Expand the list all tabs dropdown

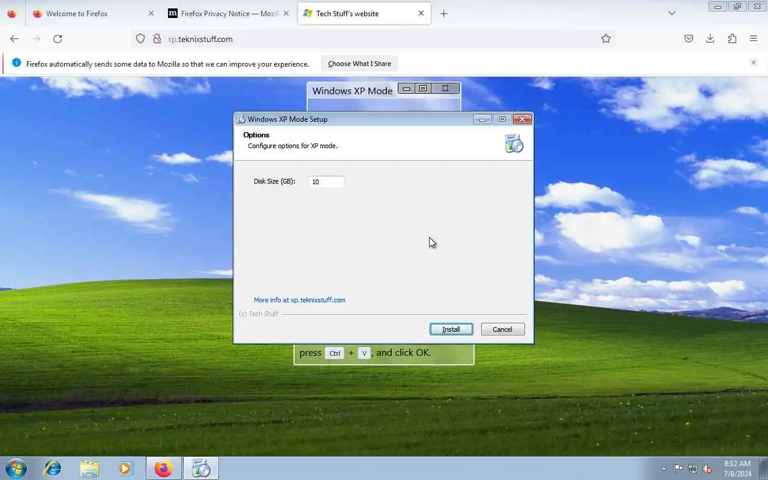coord(672,13)
